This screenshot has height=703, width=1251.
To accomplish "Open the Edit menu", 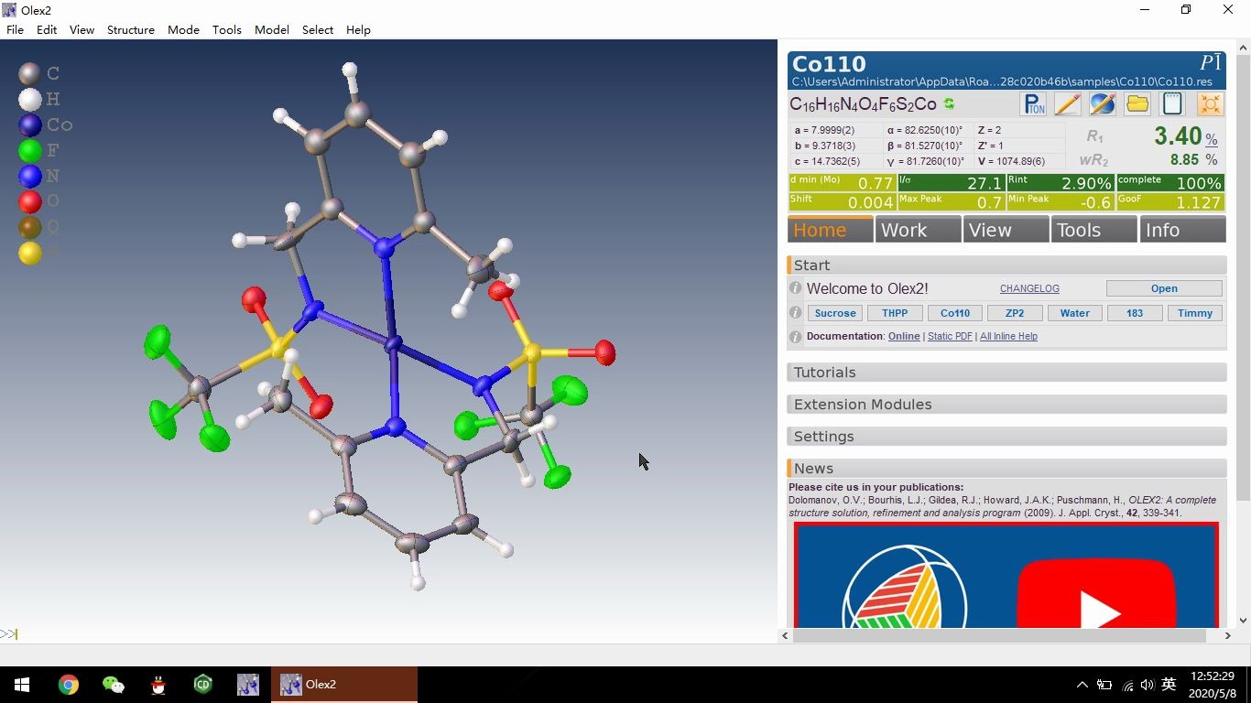I will pos(47,29).
